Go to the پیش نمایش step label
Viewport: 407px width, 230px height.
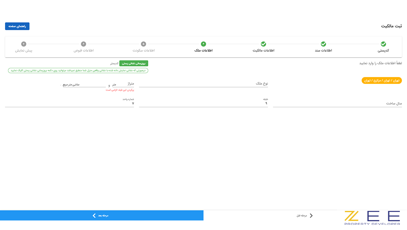(x=23, y=51)
